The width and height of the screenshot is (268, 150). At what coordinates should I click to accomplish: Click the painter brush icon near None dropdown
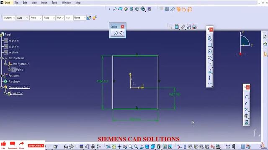pos(89,17)
